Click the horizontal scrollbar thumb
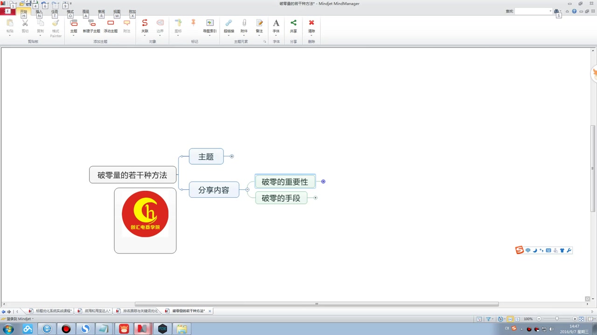The width and height of the screenshot is (597, 335). 317,304
